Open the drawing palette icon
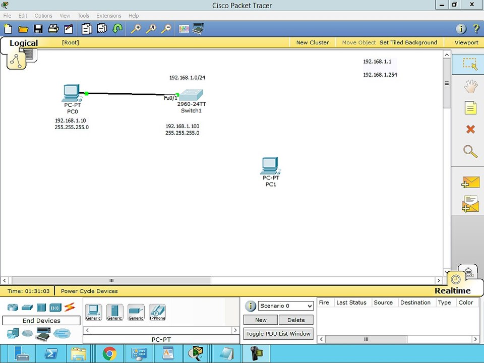 coord(184,29)
